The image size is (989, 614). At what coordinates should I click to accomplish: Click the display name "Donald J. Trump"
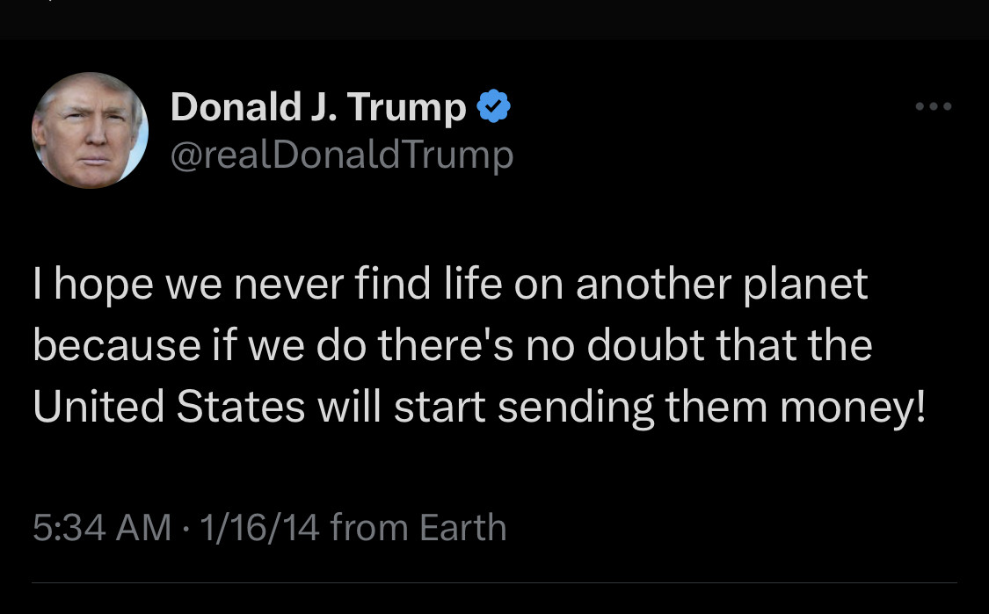click(x=318, y=107)
